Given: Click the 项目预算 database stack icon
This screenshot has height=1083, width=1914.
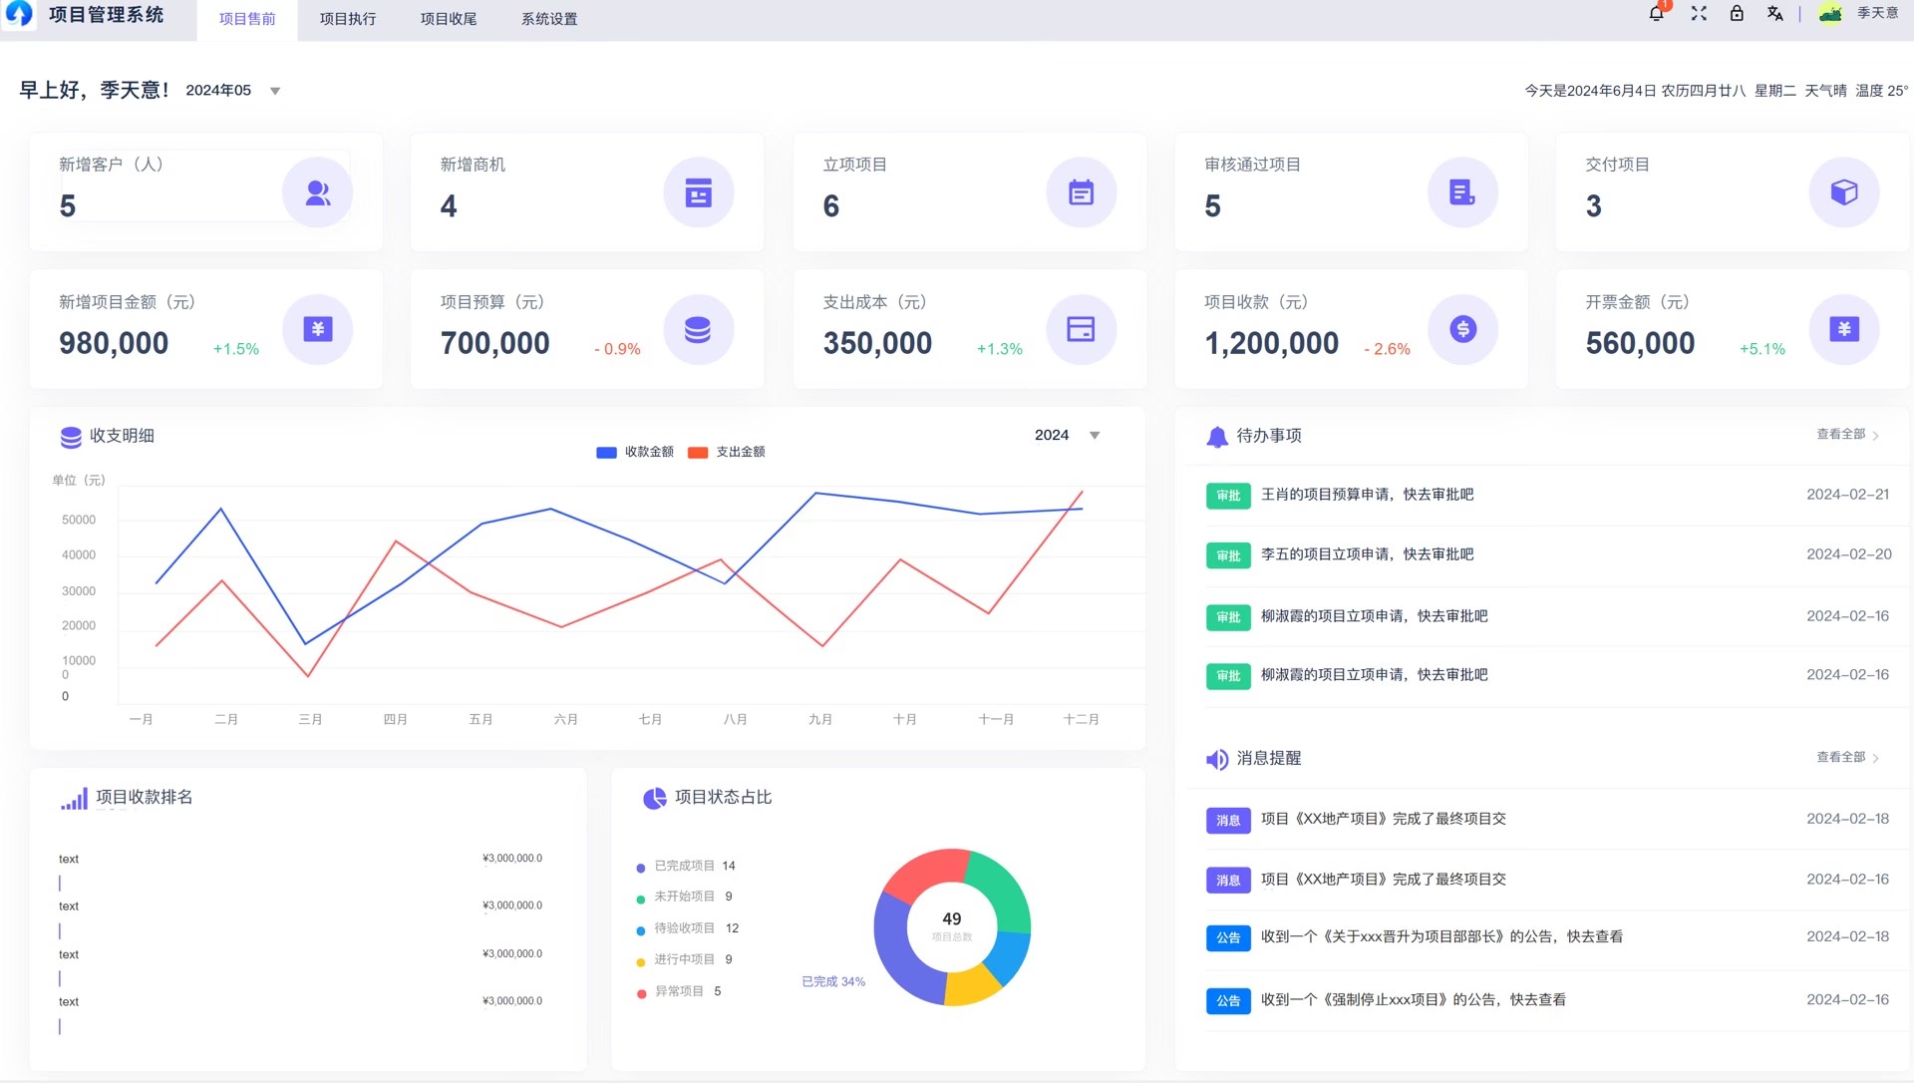Looking at the screenshot, I should pyautogui.click(x=698, y=329).
